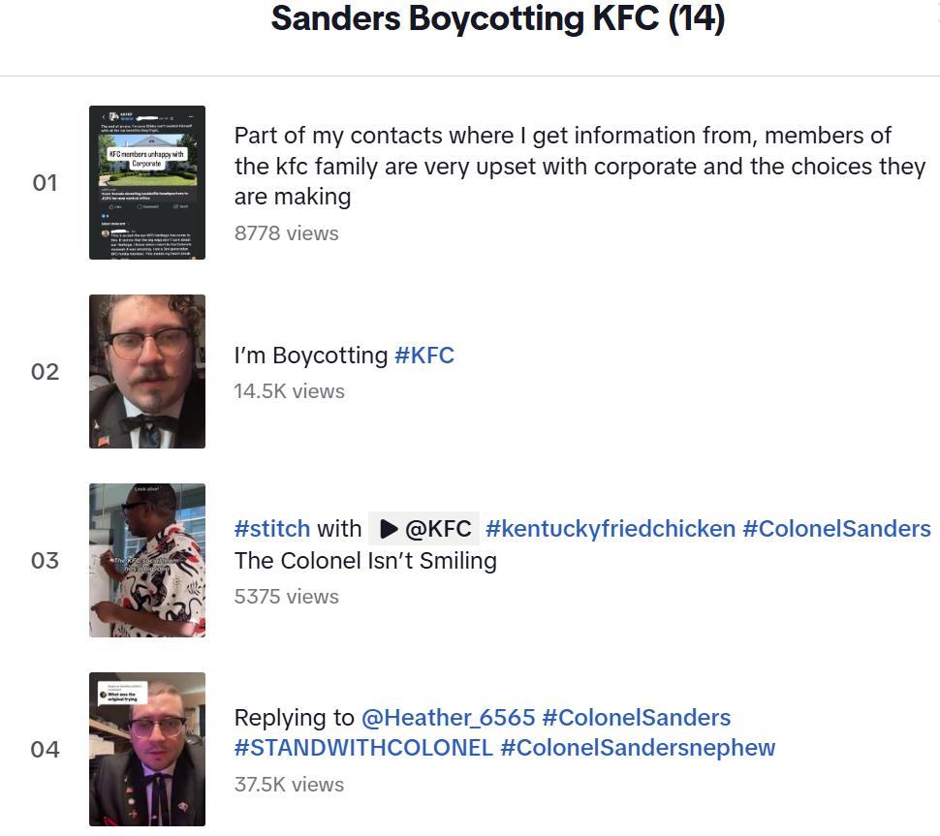Image resolution: width=940 pixels, height=836 pixels.
Task: Click the 37.5K views count
Action: [289, 785]
